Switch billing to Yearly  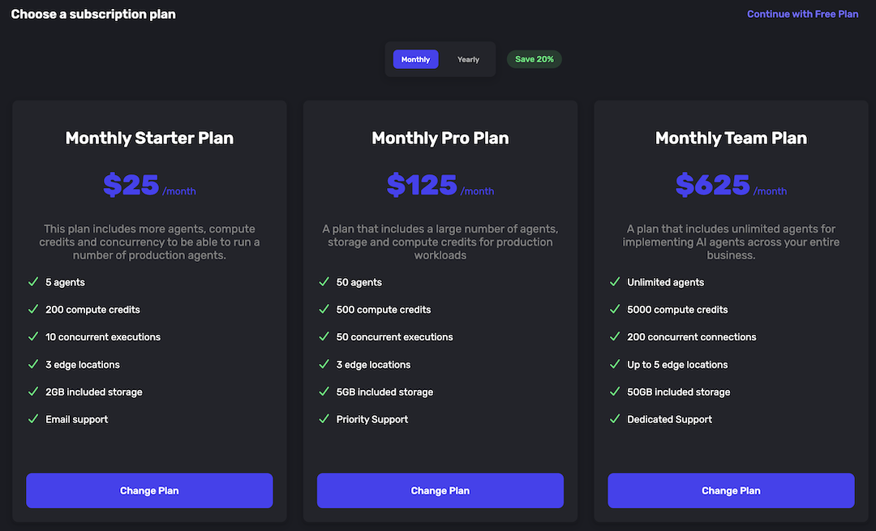[x=468, y=59]
